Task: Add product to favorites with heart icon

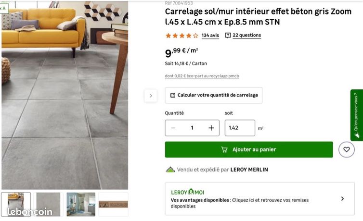Action: [x=346, y=149]
